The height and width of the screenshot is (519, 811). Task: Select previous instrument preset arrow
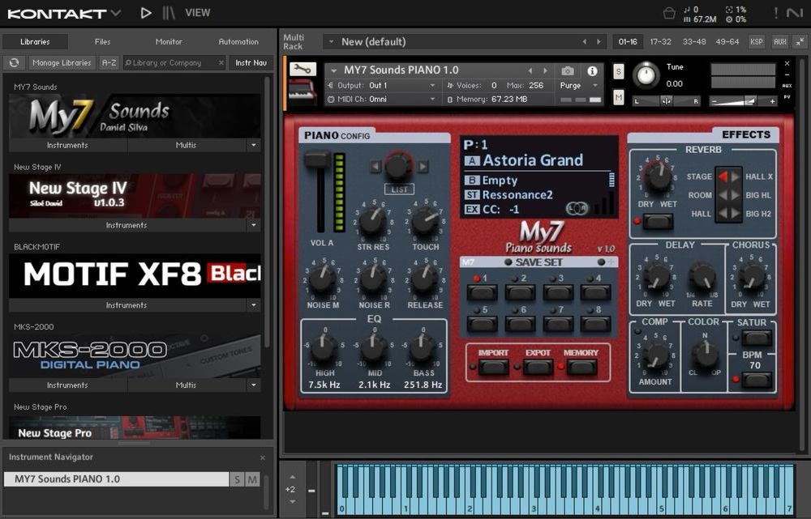click(530, 70)
